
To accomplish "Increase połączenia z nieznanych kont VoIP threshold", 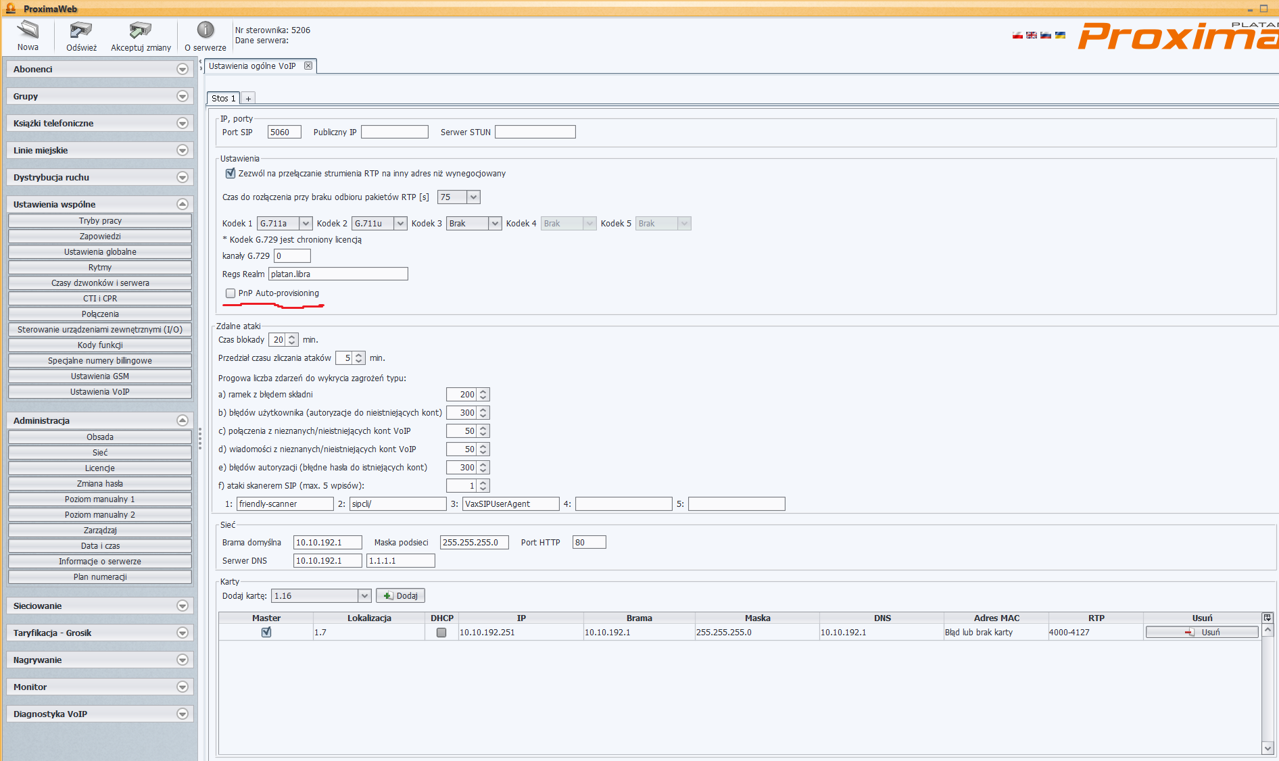I will [x=483, y=428].
